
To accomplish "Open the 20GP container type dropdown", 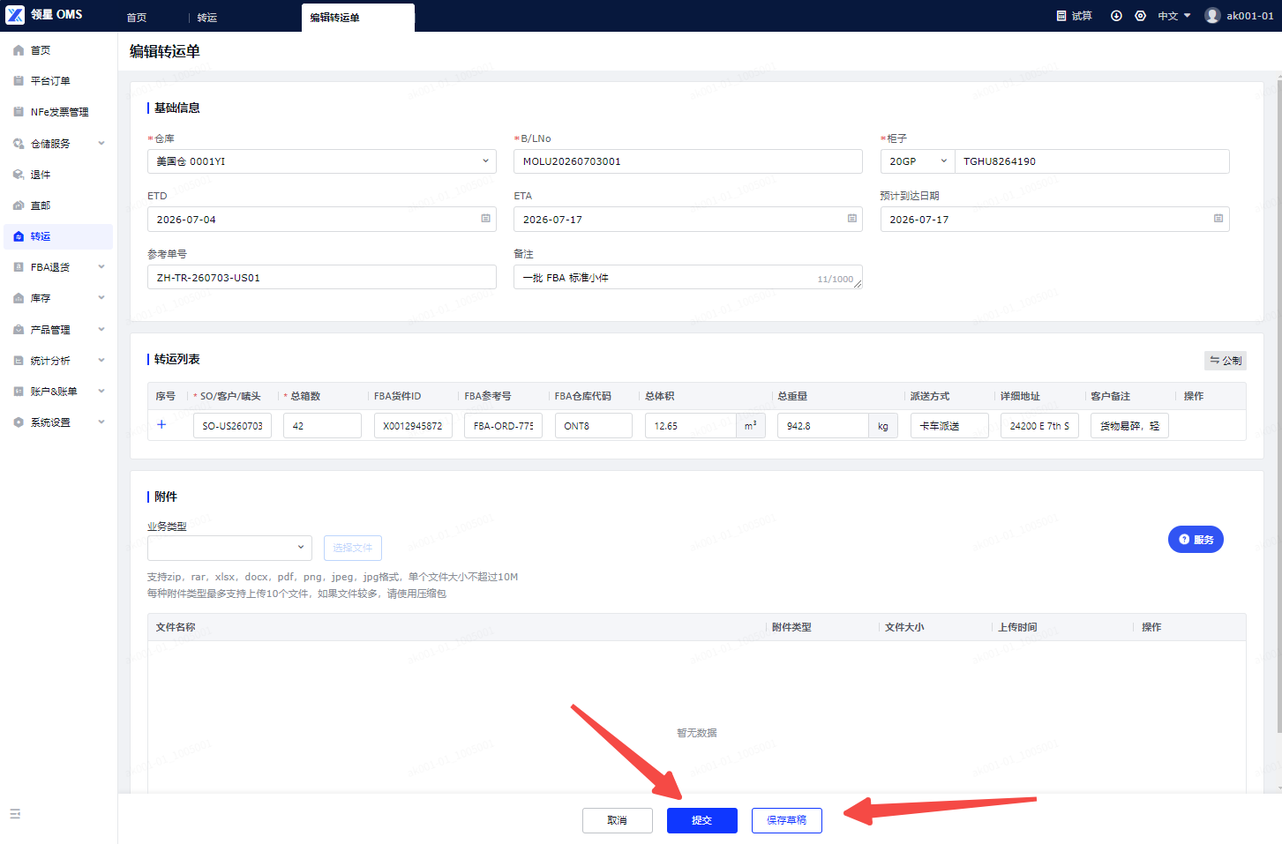I will click(x=918, y=161).
